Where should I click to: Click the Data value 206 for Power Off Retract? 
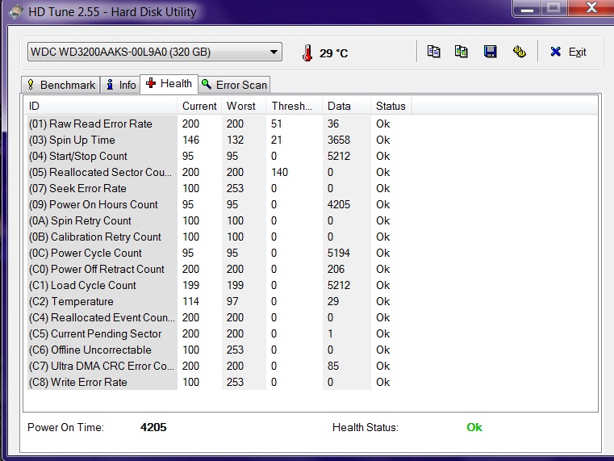[336, 269]
